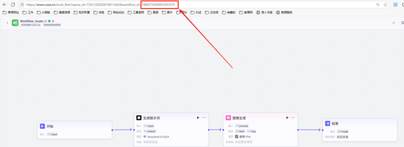The width and height of the screenshot is (404, 147).
Task: Run the 图像生成 node with its play button
Action: tap(287, 118)
